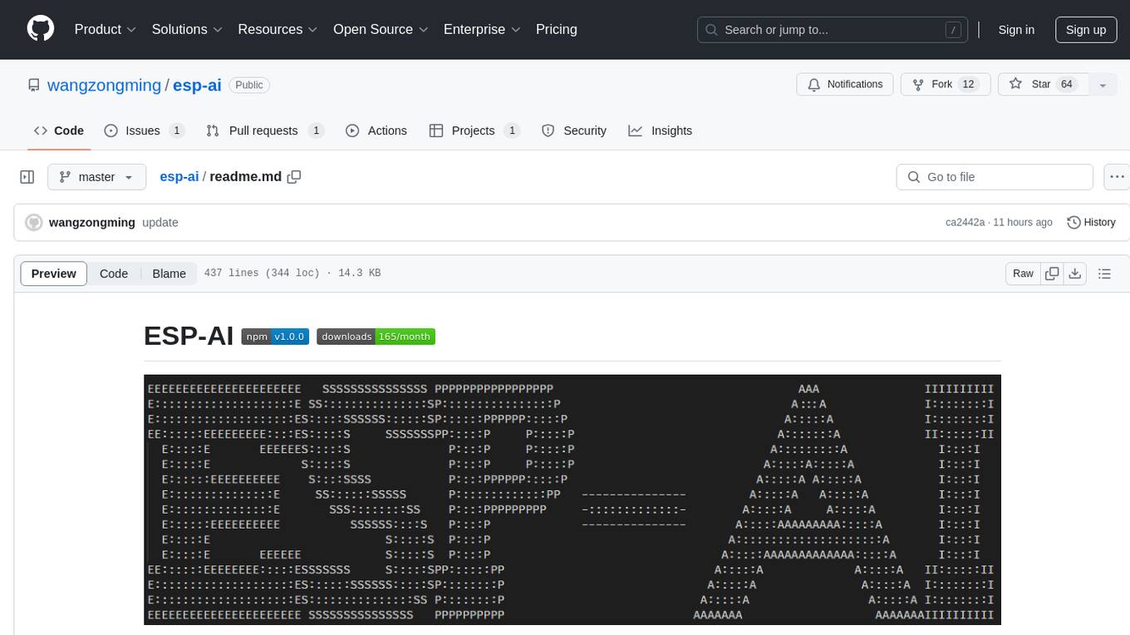Click the '11 hours ago' timestamp

point(1024,223)
